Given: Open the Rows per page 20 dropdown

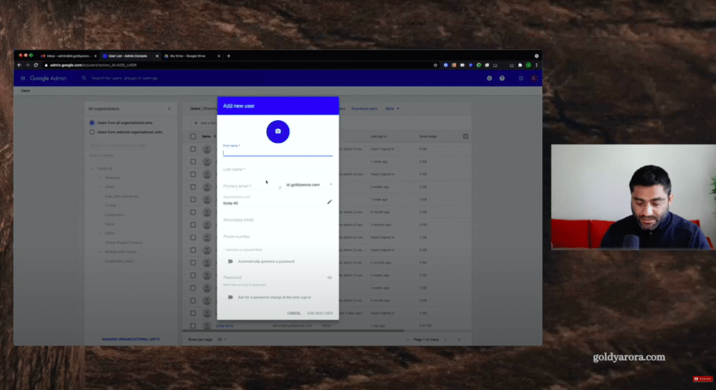Looking at the screenshot, I should point(222,339).
